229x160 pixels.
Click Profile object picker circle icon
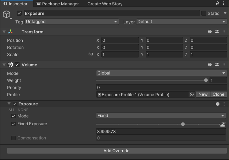(x=192, y=94)
